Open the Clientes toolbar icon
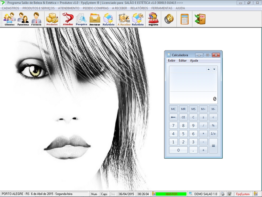Viewport: 262px width, 197px height. (x=9, y=19)
